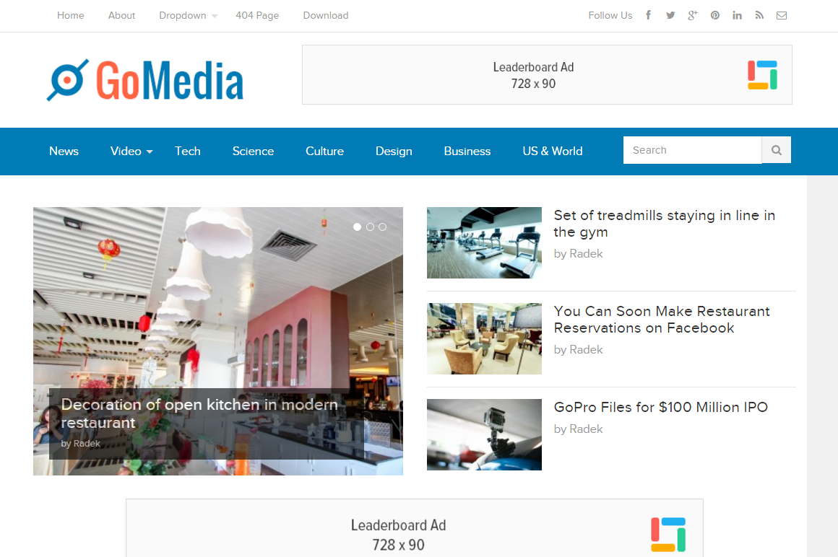Open the Science navigation item
Screen dimensions: 838x557
(x=253, y=151)
